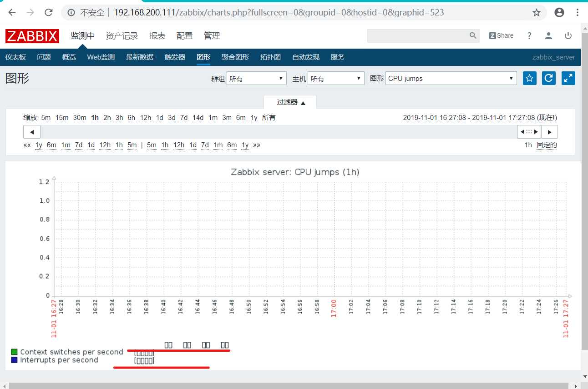Go to 触发器 submenu

coord(175,57)
